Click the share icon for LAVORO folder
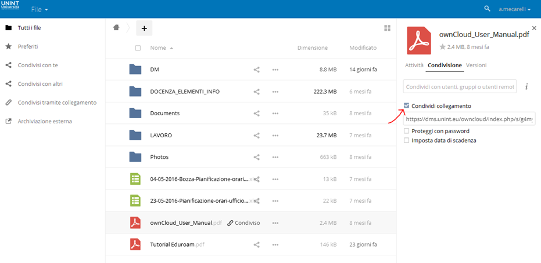The image size is (541, 263). click(257, 135)
